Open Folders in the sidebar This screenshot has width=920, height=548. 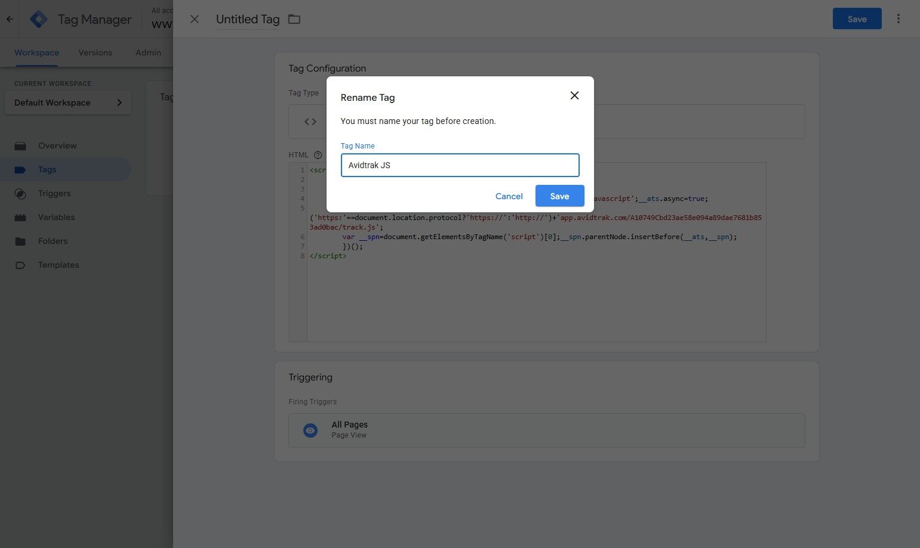click(x=66, y=241)
